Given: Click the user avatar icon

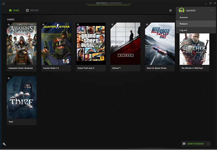Looking at the screenshot, I should click(x=182, y=10).
